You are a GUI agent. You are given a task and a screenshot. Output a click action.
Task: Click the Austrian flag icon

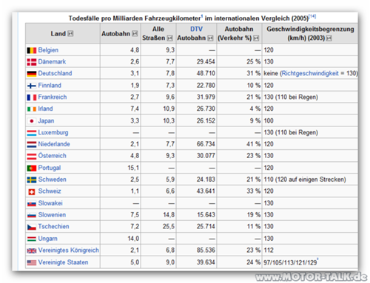pos(32,156)
